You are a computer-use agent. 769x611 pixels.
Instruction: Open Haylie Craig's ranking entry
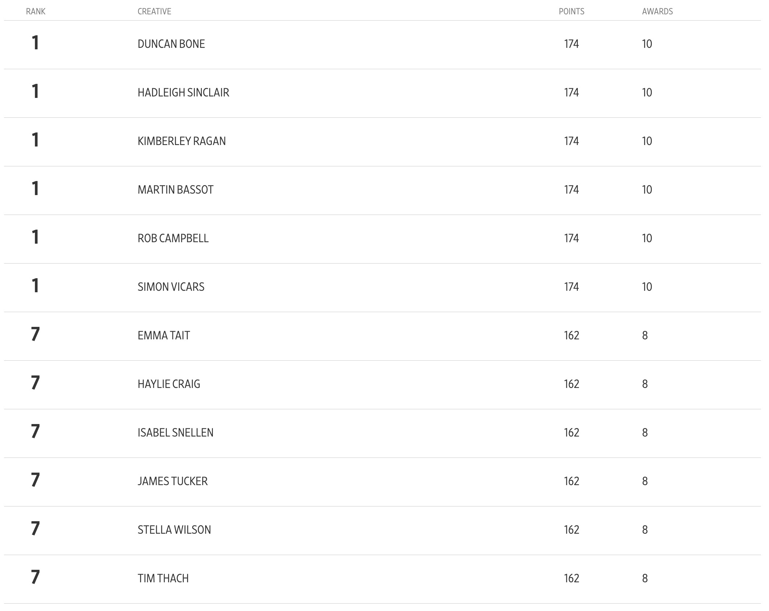169,384
